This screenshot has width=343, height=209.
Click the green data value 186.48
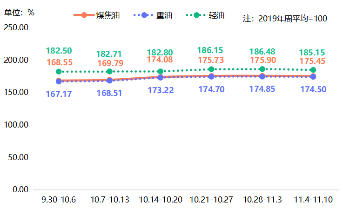pos(262,52)
